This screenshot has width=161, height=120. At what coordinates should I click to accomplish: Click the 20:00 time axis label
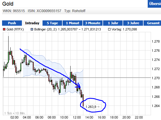[x=126, y=117]
